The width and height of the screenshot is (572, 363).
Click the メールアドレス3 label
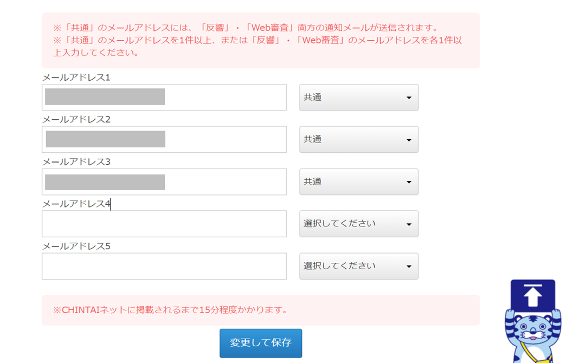[76, 161]
